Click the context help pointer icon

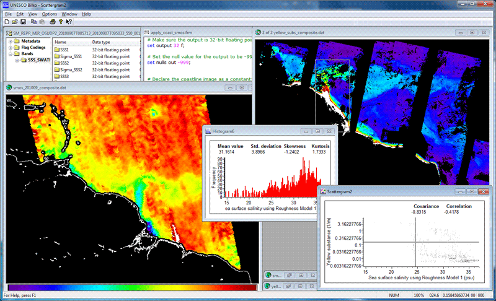69,22
